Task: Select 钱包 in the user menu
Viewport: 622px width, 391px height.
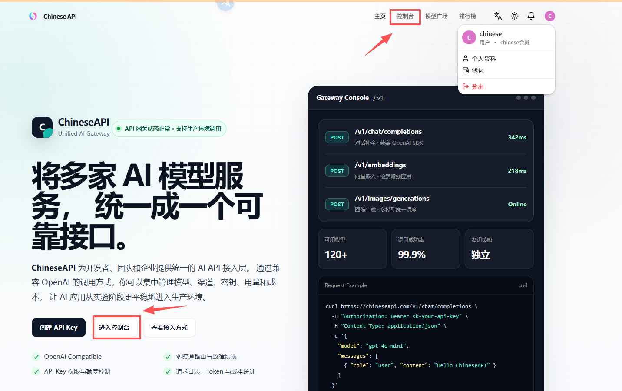Action: point(506,70)
